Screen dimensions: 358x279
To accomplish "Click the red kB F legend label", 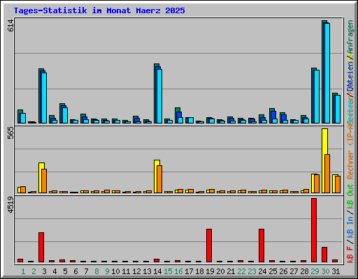I will coord(350,255).
